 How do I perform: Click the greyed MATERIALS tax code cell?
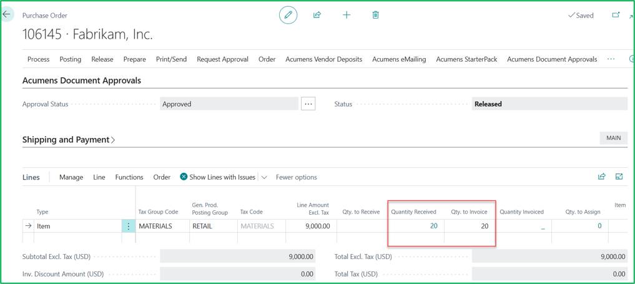pyautogui.click(x=262, y=226)
